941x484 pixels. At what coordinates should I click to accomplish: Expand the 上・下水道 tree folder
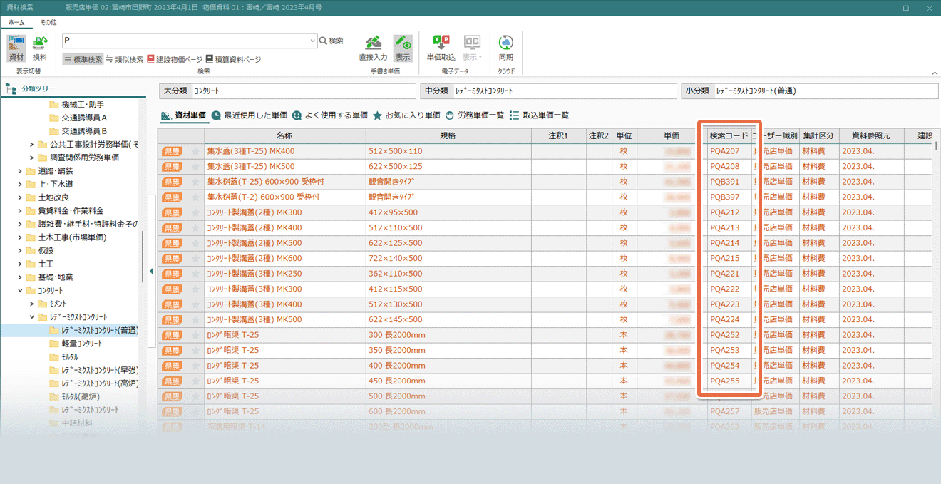click(20, 184)
